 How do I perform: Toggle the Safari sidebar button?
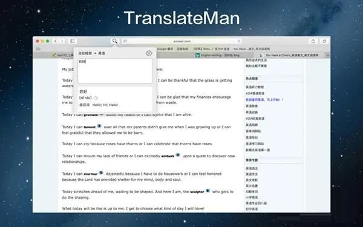click(72, 41)
